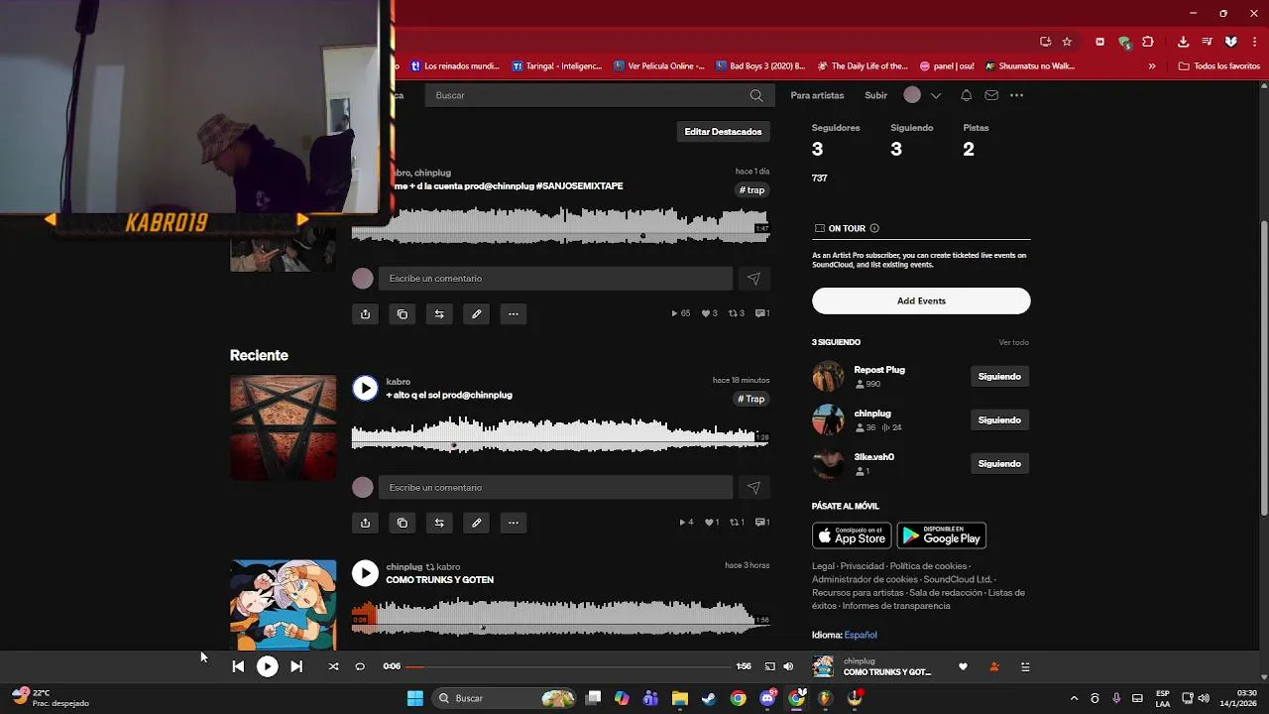Show hidden system tray icons arrow
Screen dimensions: 1269x714
click(1074, 698)
